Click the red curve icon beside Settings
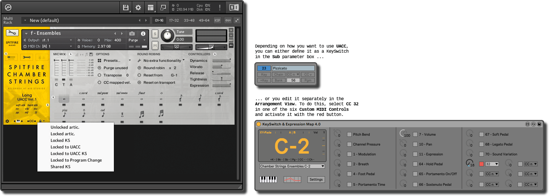 pos(292,180)
